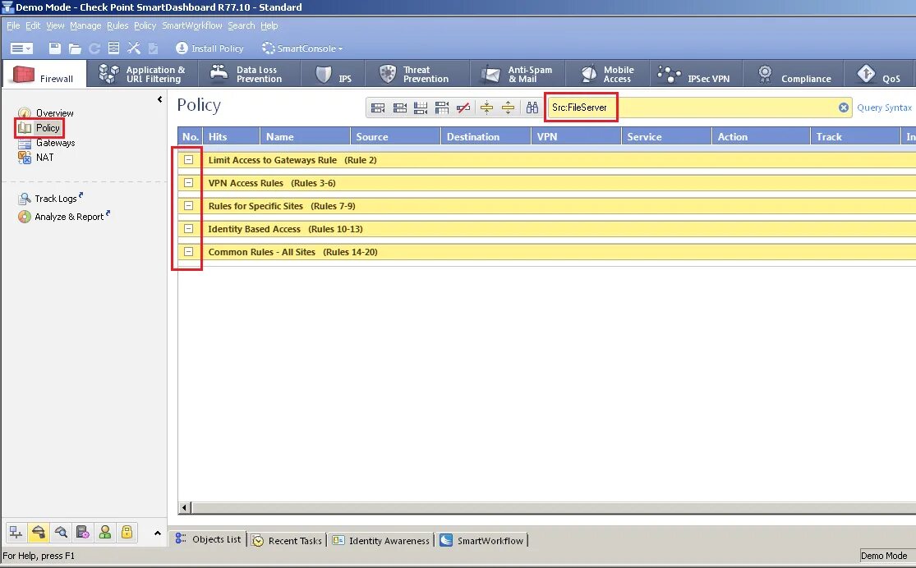Screen dimensions: 916x568
Task: Click the wrench and screwdriver tools icon
Action: (x=134, y=48)
